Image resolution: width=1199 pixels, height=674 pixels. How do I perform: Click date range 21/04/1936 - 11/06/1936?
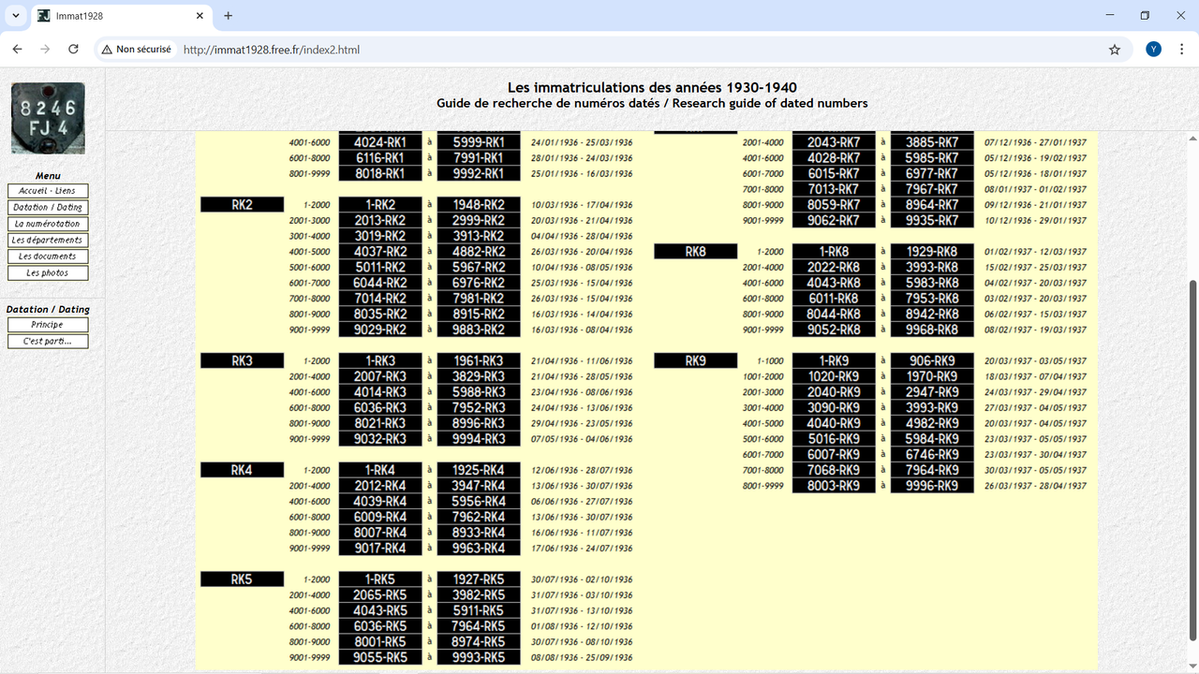click(x=582, y=361)
